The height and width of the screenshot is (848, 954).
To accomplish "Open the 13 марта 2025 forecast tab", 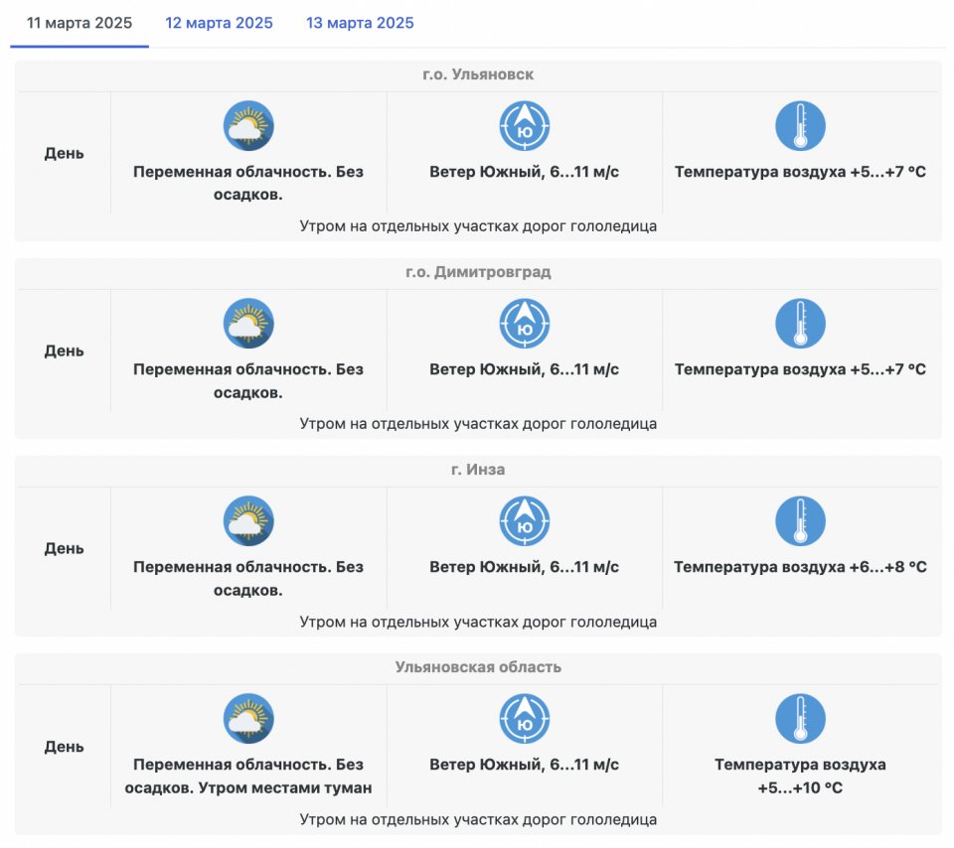I will tap(360, 23).
